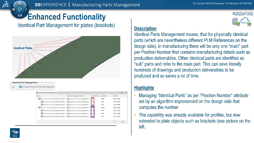The image size is (254, 143).
Task: Click the Highlights heading
Action: [x=144, y=88]
